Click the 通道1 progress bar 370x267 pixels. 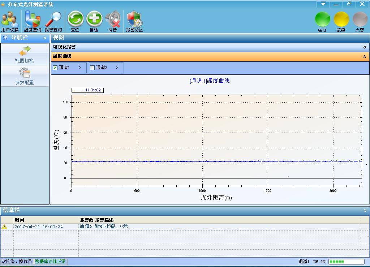346,262
